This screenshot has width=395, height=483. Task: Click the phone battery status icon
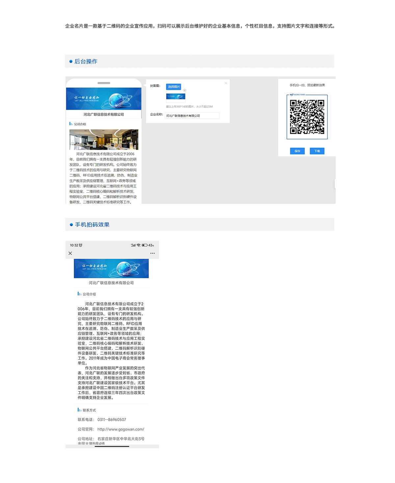tap(145, 245)
